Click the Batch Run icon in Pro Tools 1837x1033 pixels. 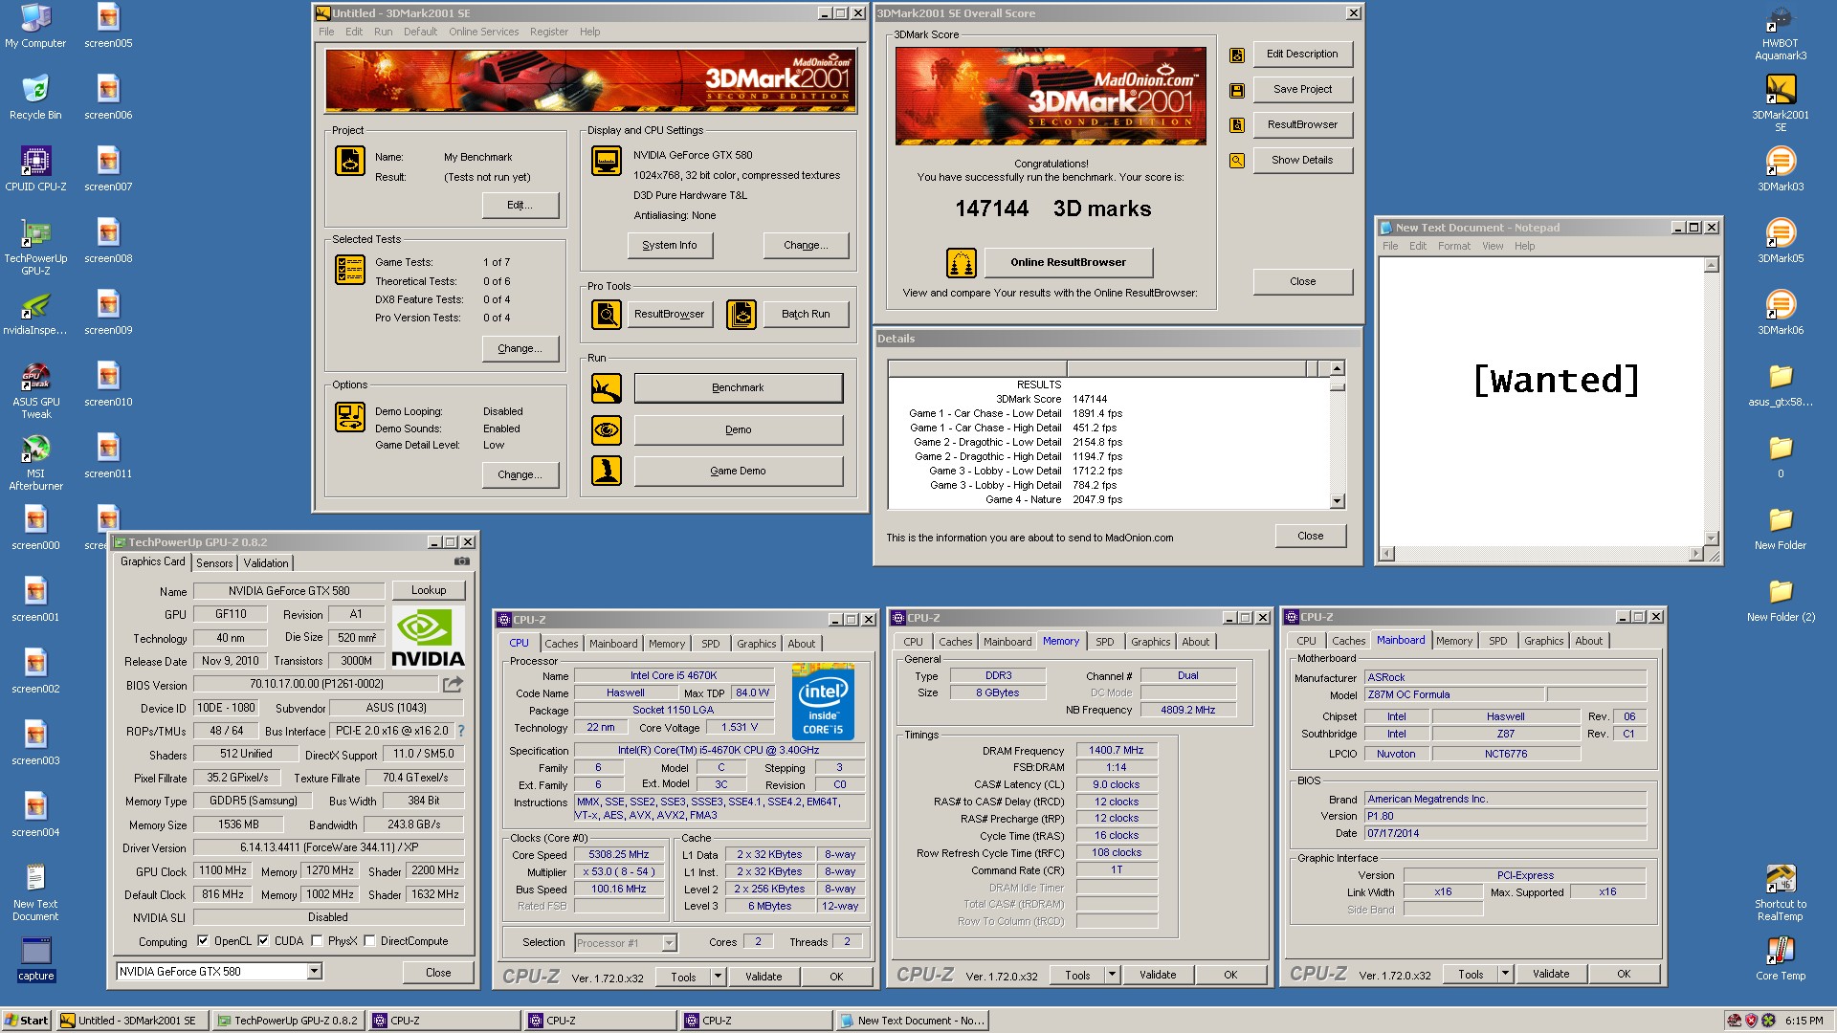click(741, 314)
